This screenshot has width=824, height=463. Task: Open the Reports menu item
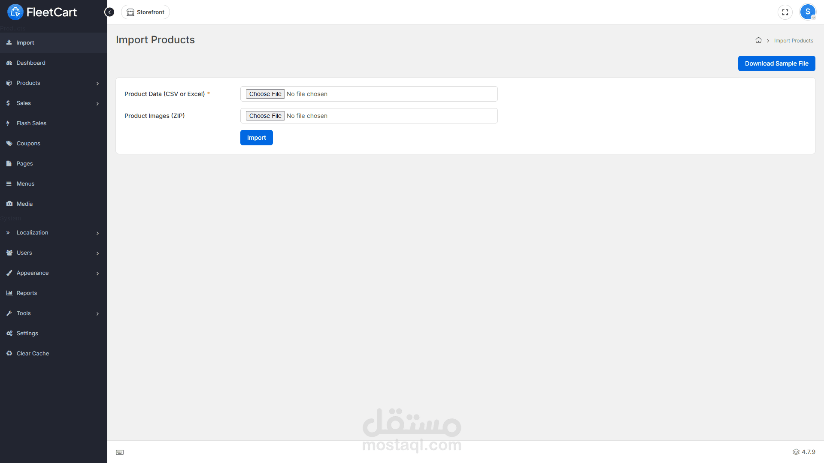27,293
